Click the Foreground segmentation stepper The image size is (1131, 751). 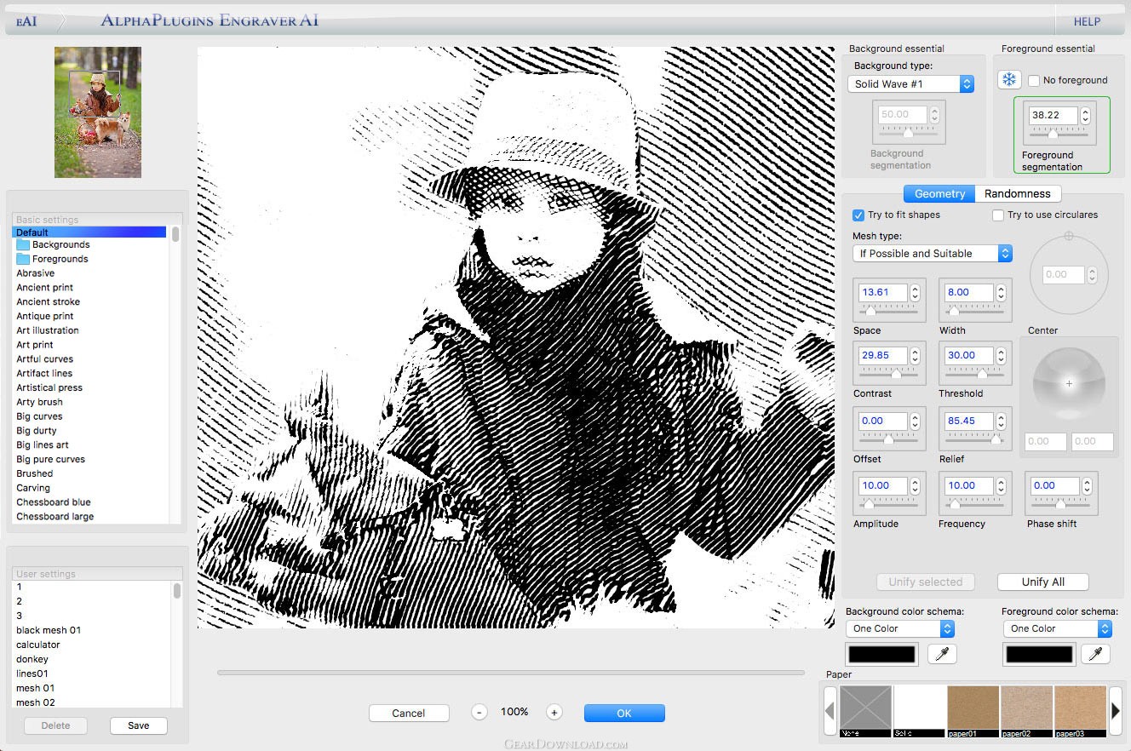(1085, 115)
